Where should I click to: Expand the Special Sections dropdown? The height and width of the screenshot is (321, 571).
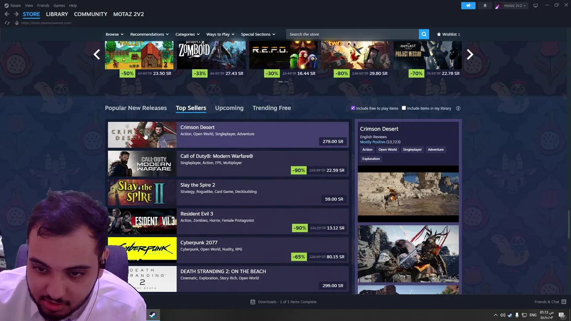tap(258, 34)
